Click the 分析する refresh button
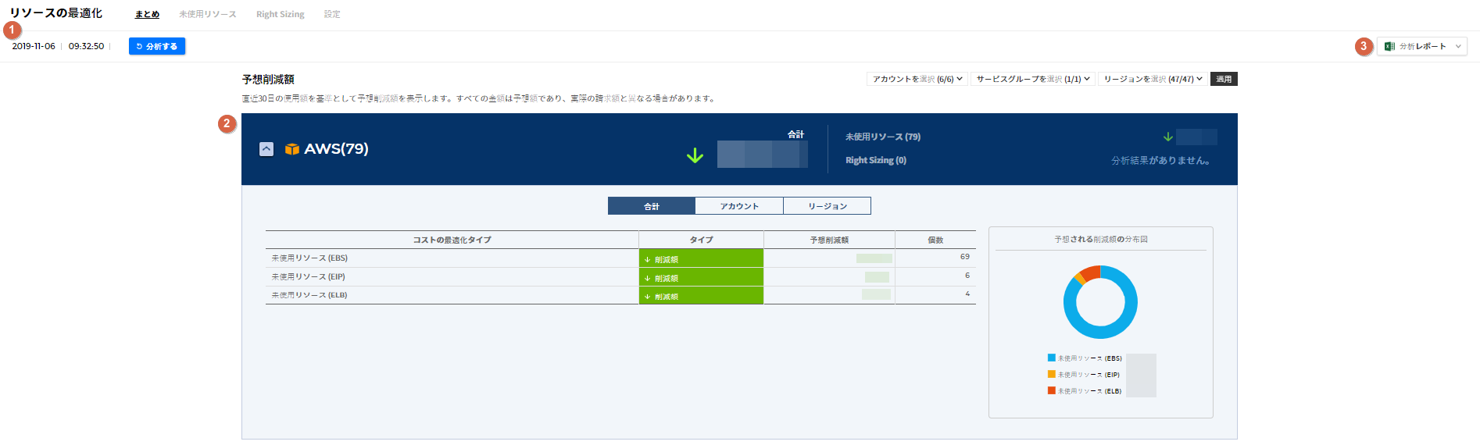Viewport: 1480px width, 445px height. click(x=157, y=47)
